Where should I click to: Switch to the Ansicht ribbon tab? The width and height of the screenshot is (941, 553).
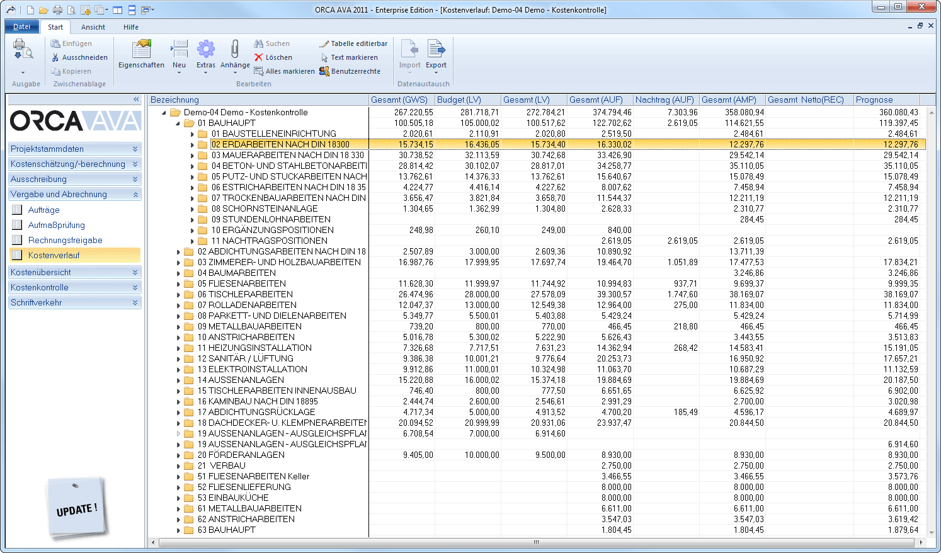click(x=93, y=27)
